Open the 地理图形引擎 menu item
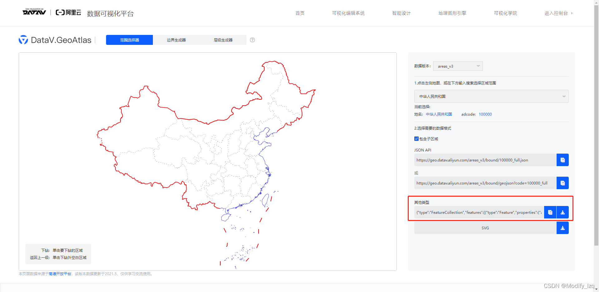 tap(452, 13)
